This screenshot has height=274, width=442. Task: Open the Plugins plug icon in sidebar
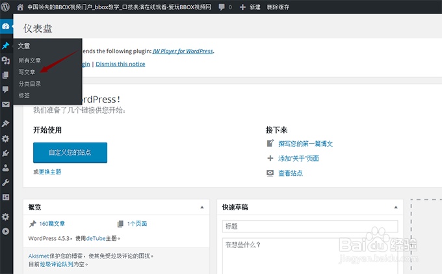point(6,153)
